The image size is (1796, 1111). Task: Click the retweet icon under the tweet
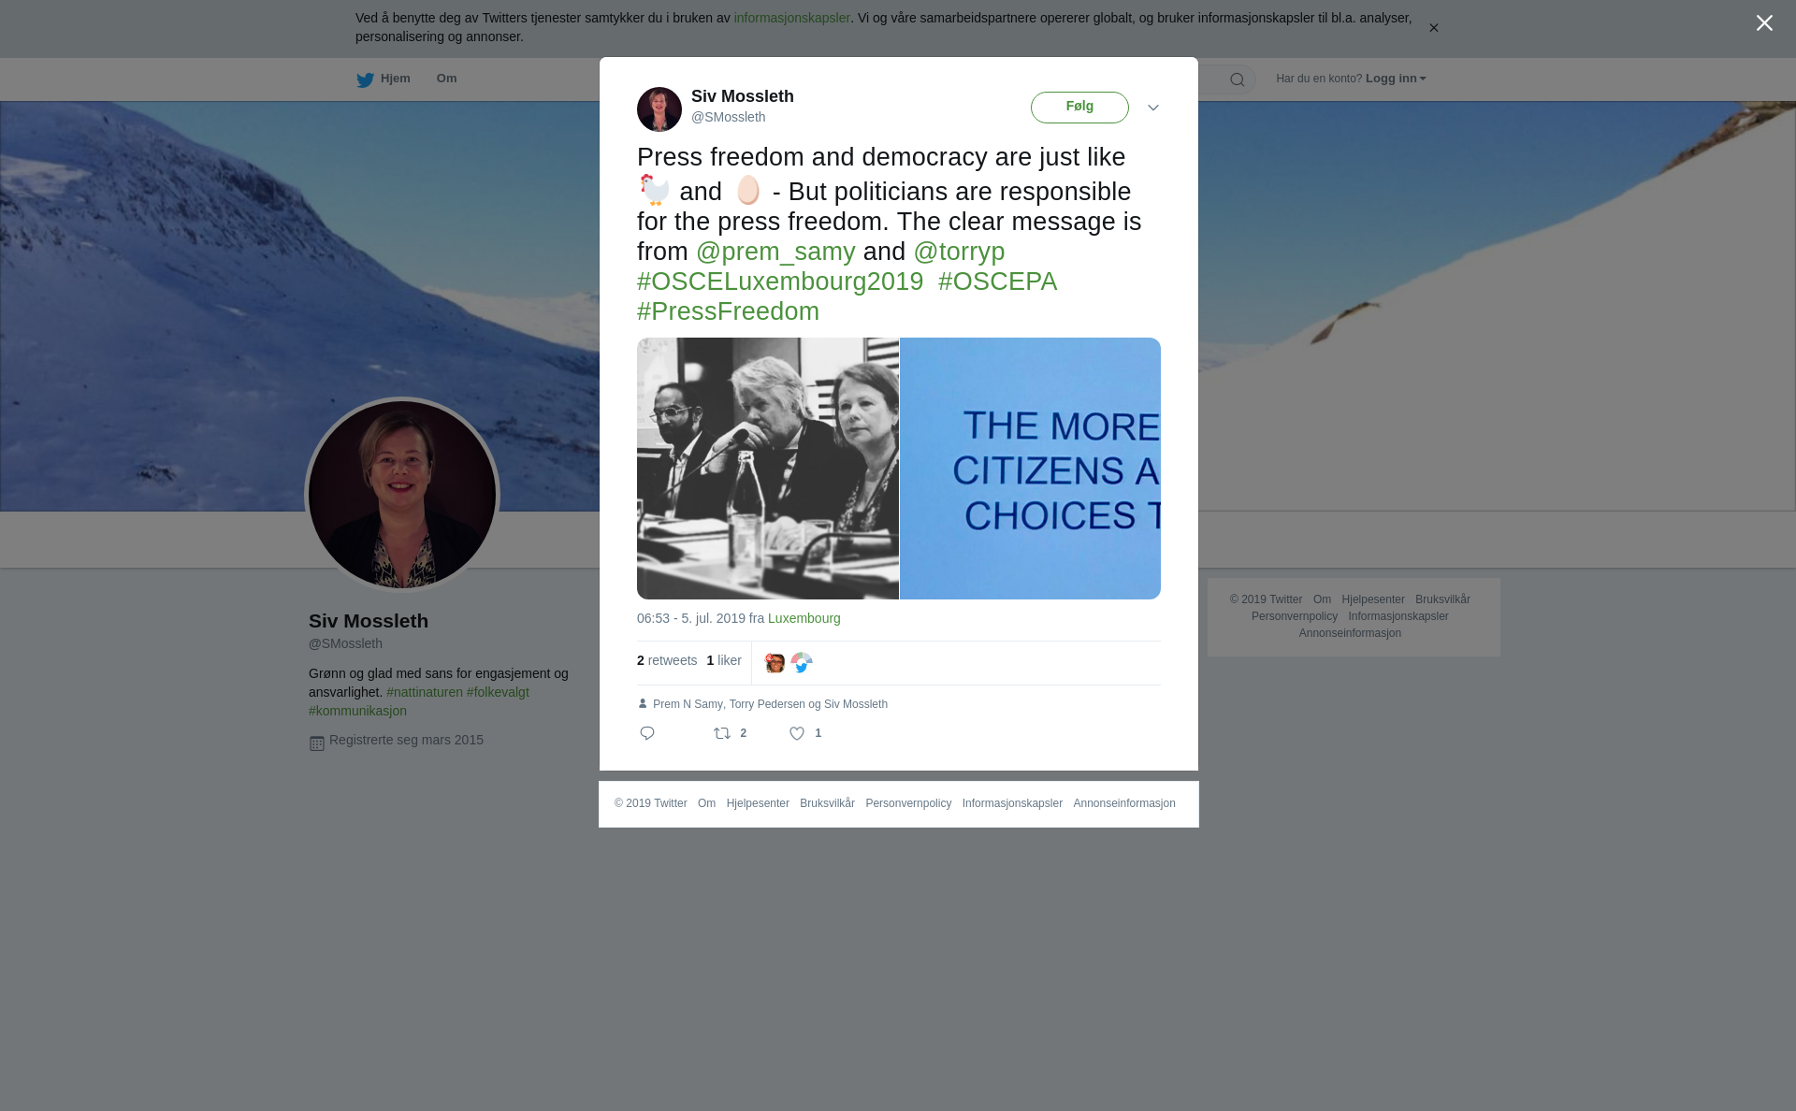[x=722, y=733]
